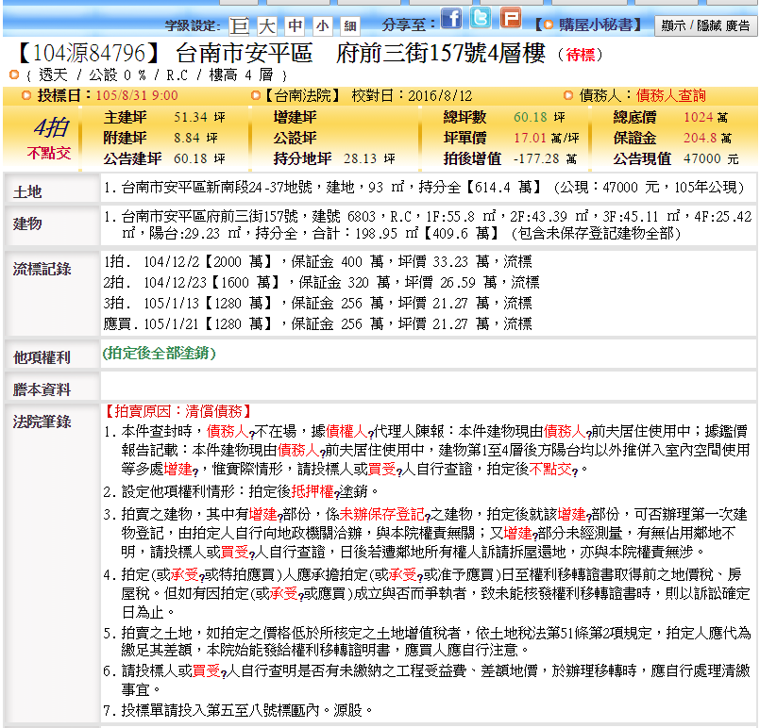Open the 債務人查詢 link
Screen dimensions: 760x728
click(x=671, y=95)
